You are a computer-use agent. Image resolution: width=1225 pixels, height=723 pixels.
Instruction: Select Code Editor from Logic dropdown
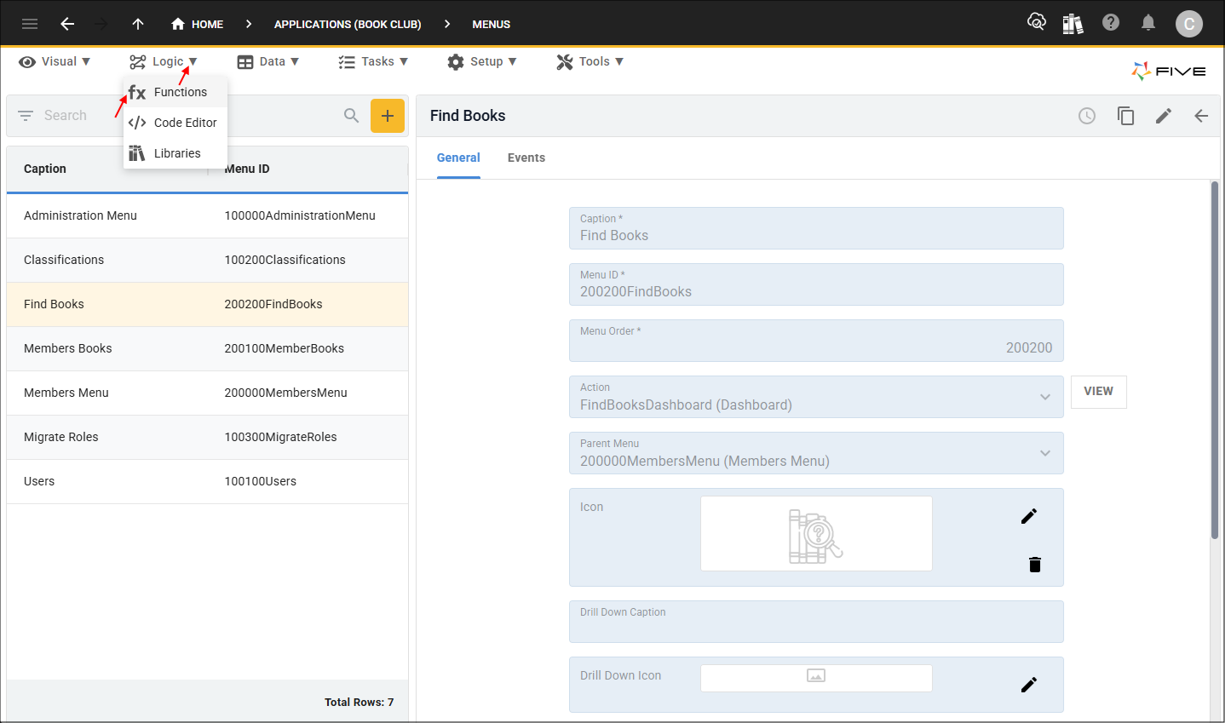point(175,123)
